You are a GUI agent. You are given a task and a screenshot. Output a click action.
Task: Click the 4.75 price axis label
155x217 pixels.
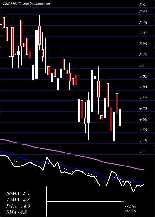pyautogui.click(x=143, y=108)
